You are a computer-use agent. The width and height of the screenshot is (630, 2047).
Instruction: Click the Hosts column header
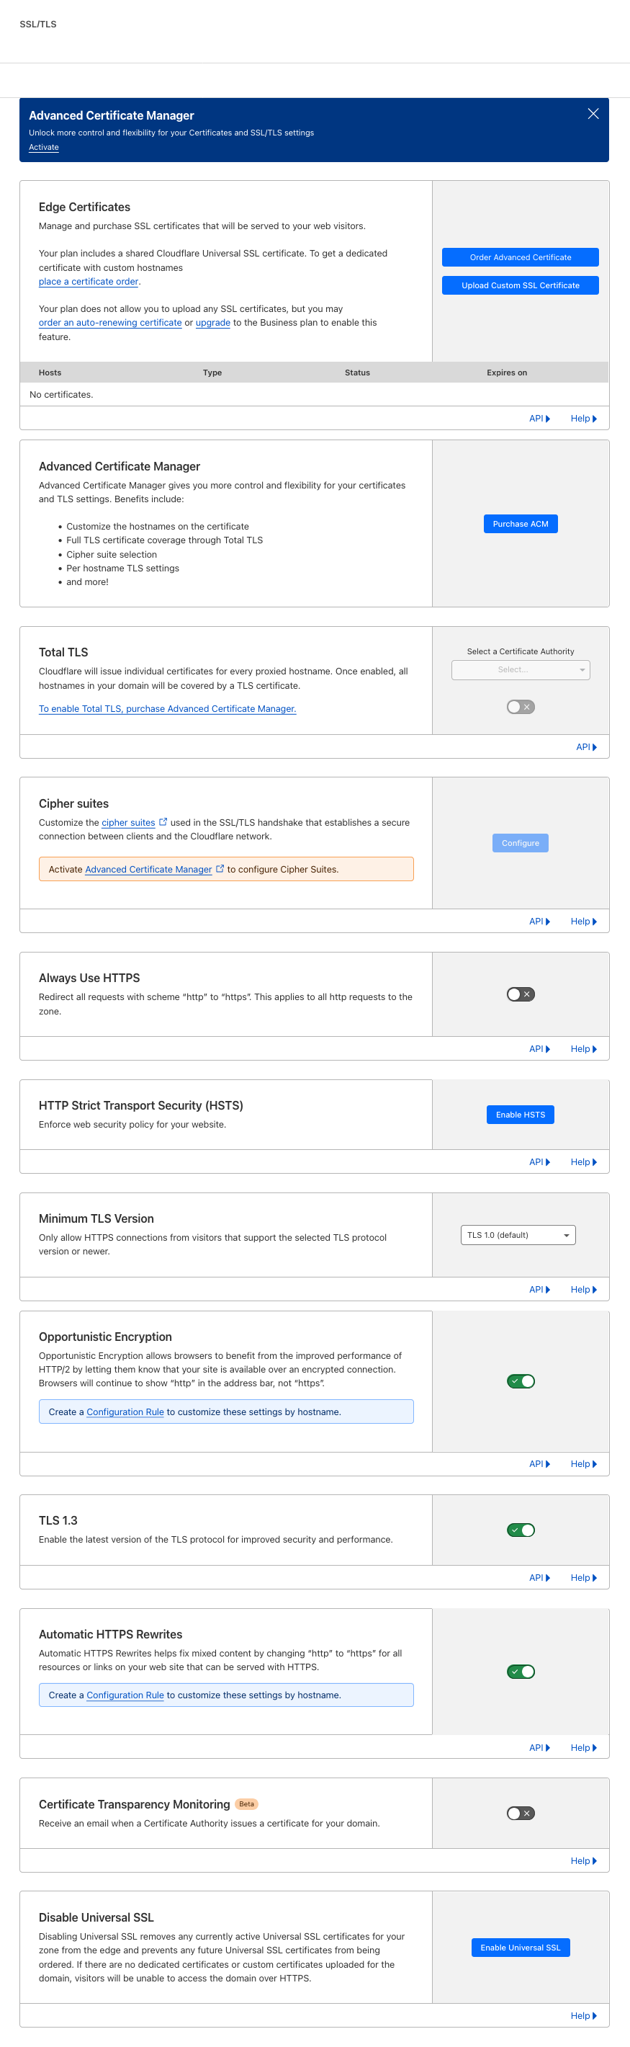(50, 373)
